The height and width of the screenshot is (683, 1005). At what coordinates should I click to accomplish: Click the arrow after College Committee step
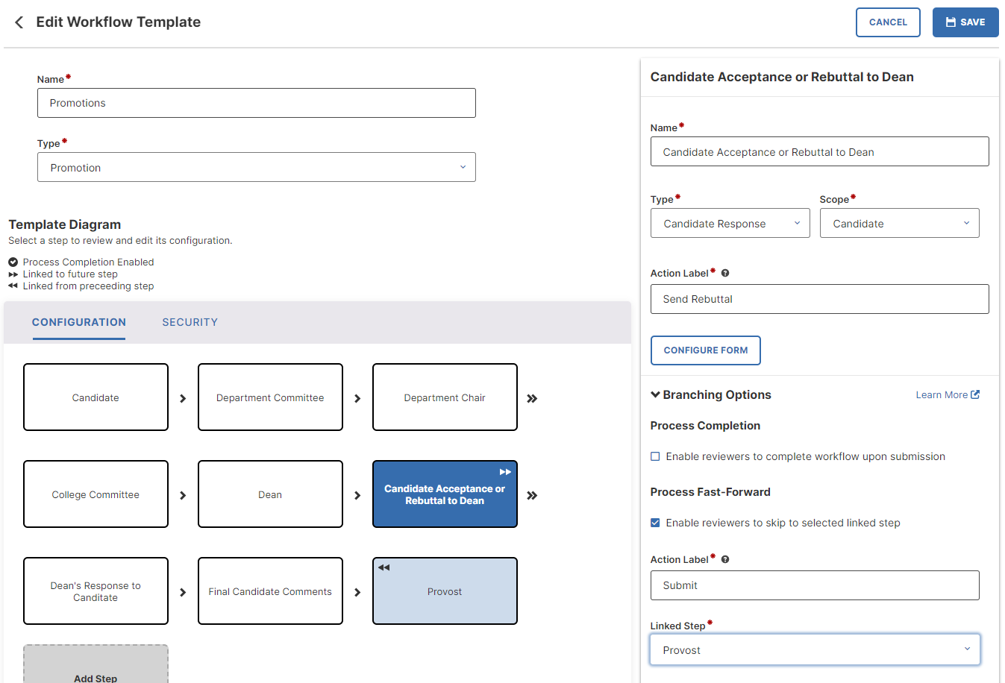[183, 496]
